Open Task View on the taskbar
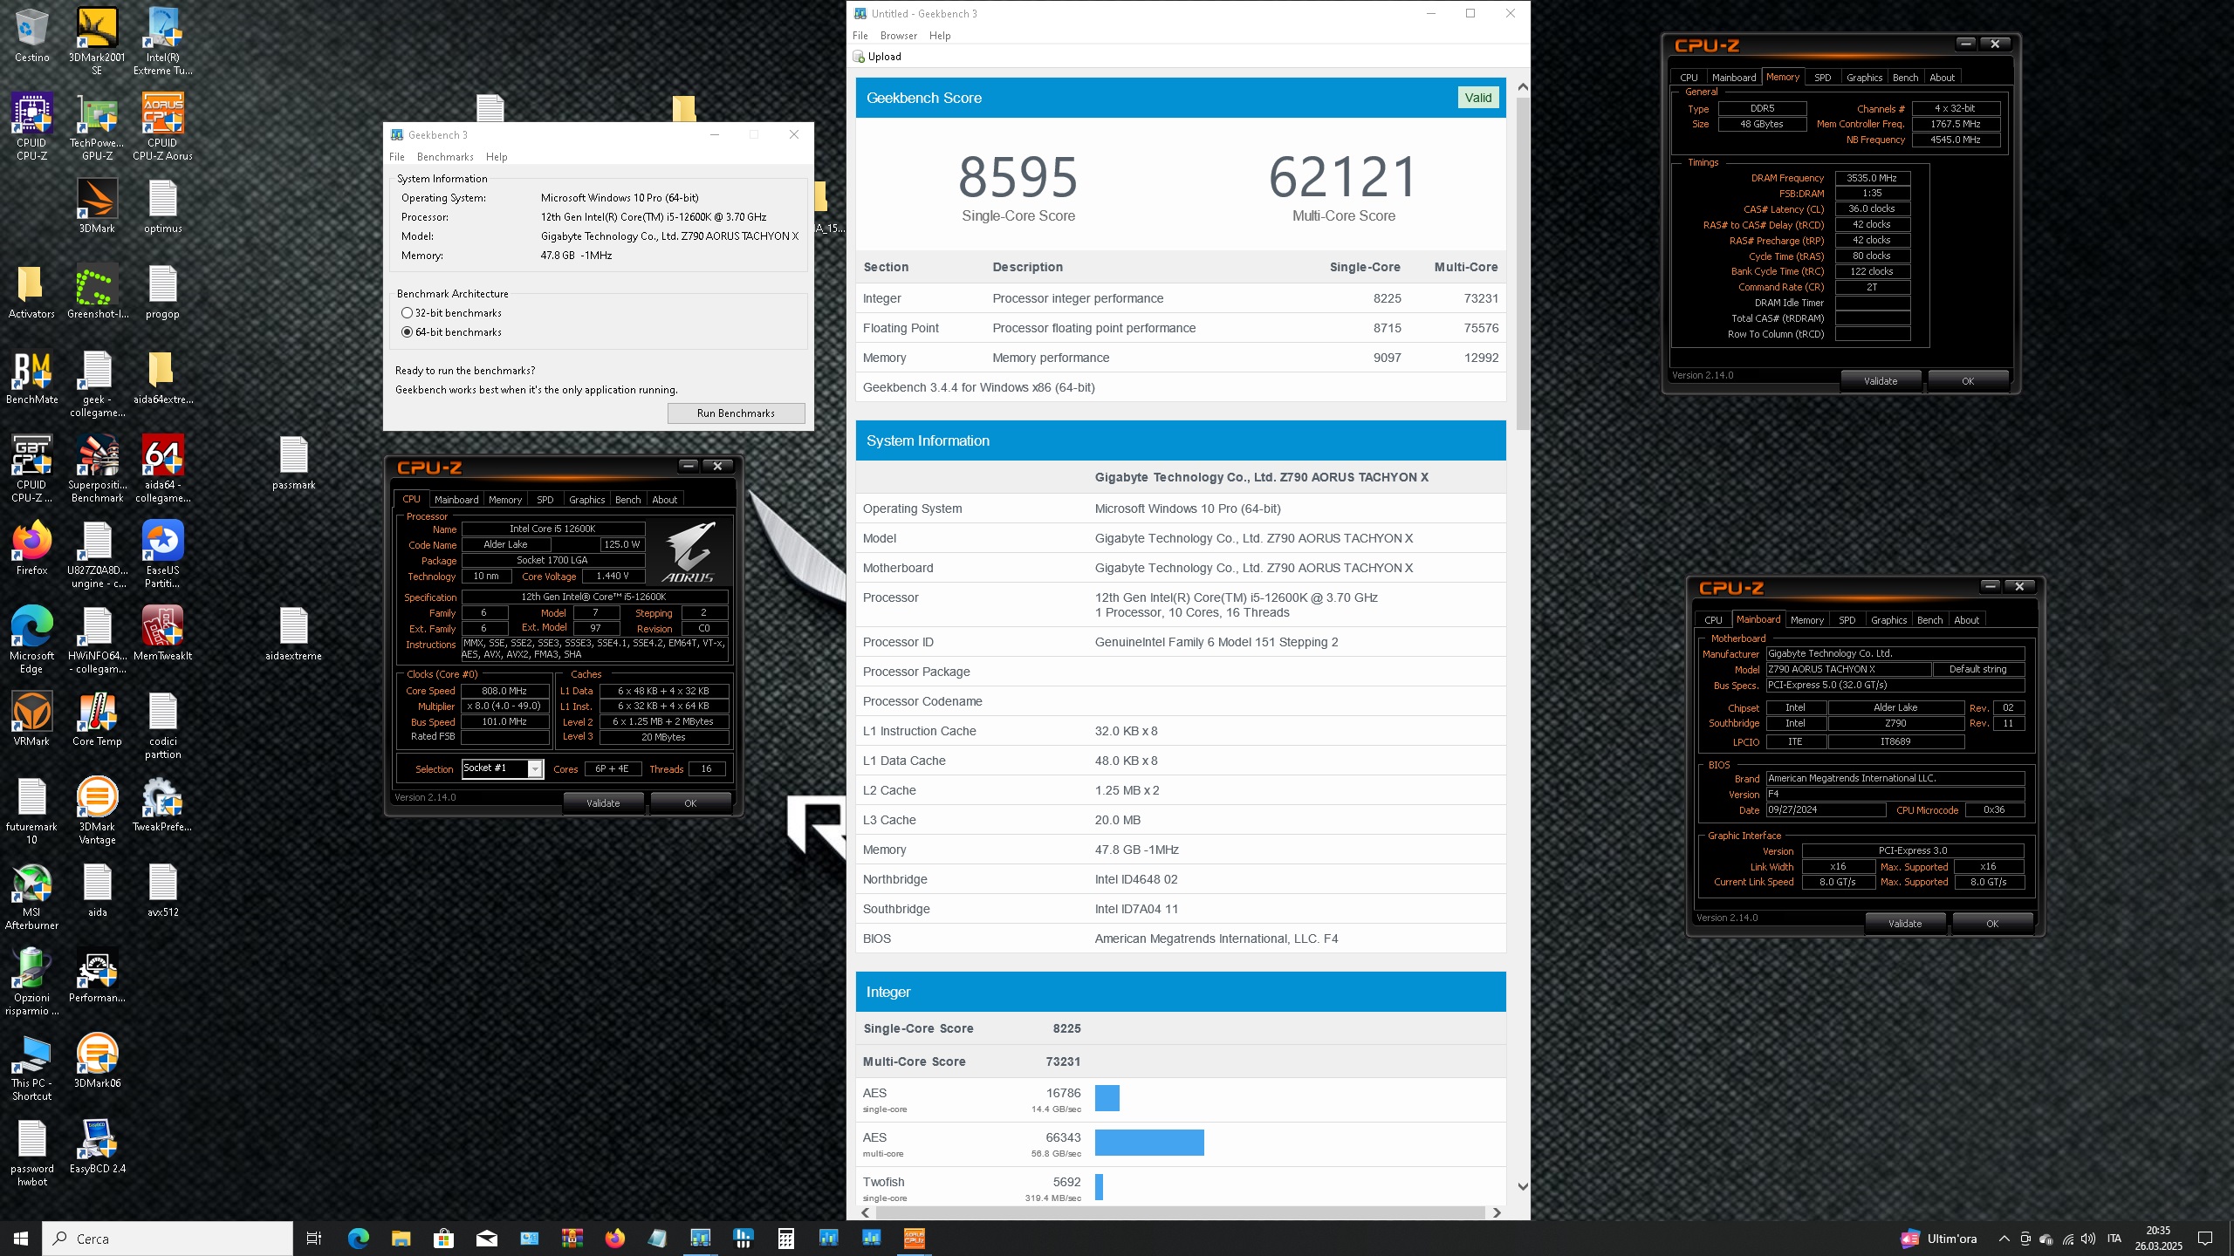The height and width of the screenshot is (1256, 2234). 314,1238
